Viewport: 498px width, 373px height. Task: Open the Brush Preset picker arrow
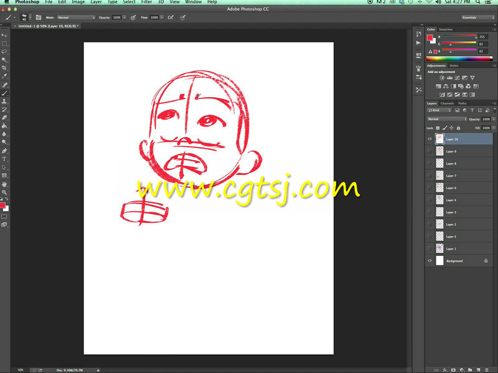[x=30, y=17]
